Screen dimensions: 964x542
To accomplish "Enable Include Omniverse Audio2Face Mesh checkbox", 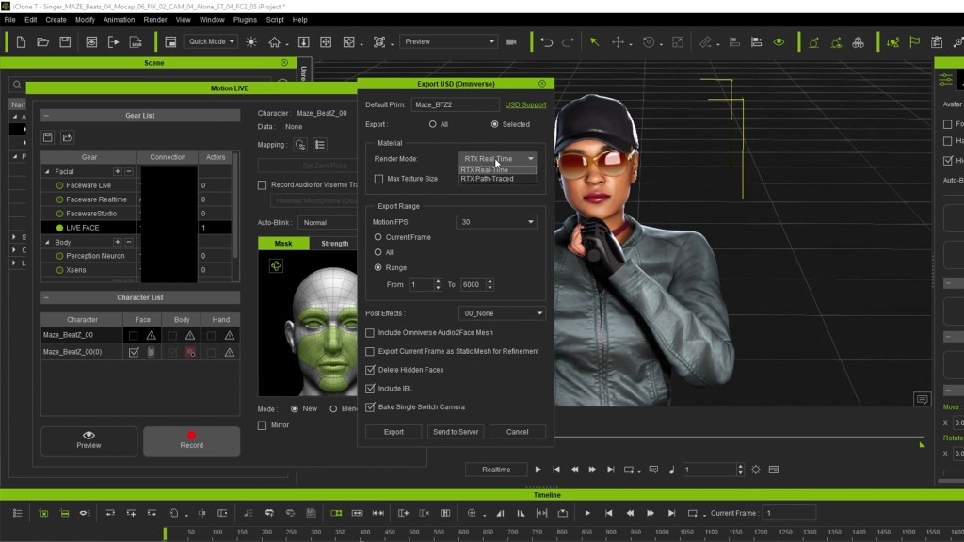I will click(x=370, y=333).
